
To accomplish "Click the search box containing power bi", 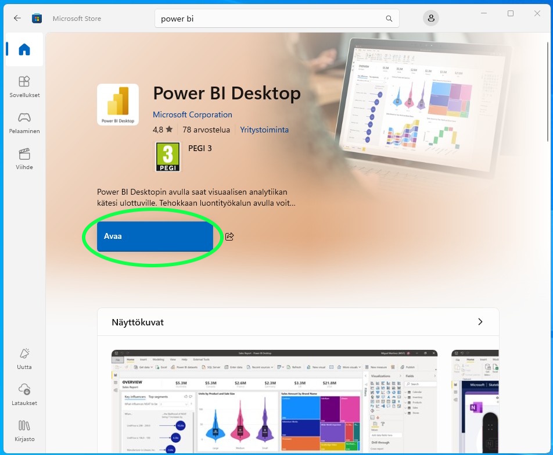I will tap(270, 19).
